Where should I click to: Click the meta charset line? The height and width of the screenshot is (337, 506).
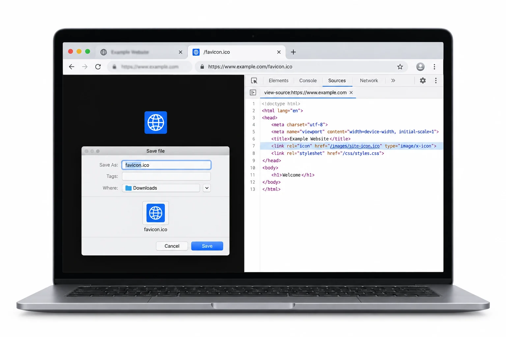299,125
